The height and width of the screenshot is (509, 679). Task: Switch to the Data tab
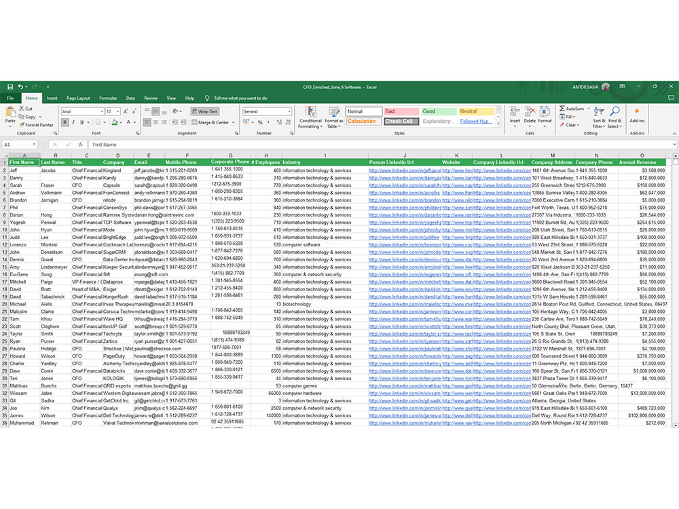(x=130, y=98)
